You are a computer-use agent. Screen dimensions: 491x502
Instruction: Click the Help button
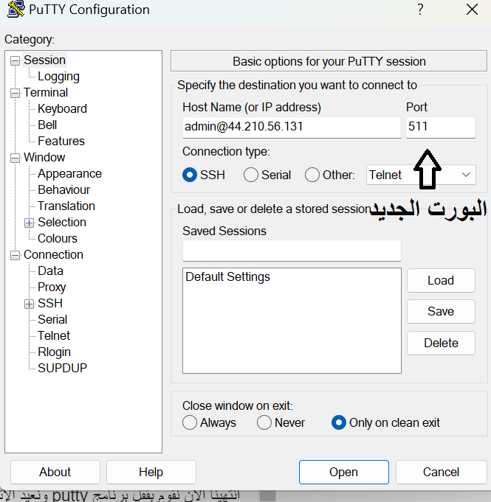pos(151,473)
